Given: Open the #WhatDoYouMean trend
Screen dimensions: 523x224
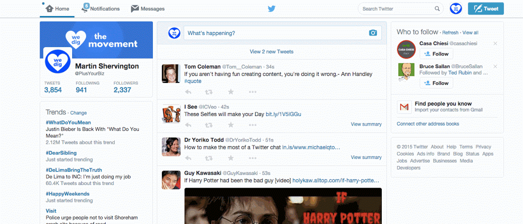Looking at the screenshot, I should click(x=68, y=122).
